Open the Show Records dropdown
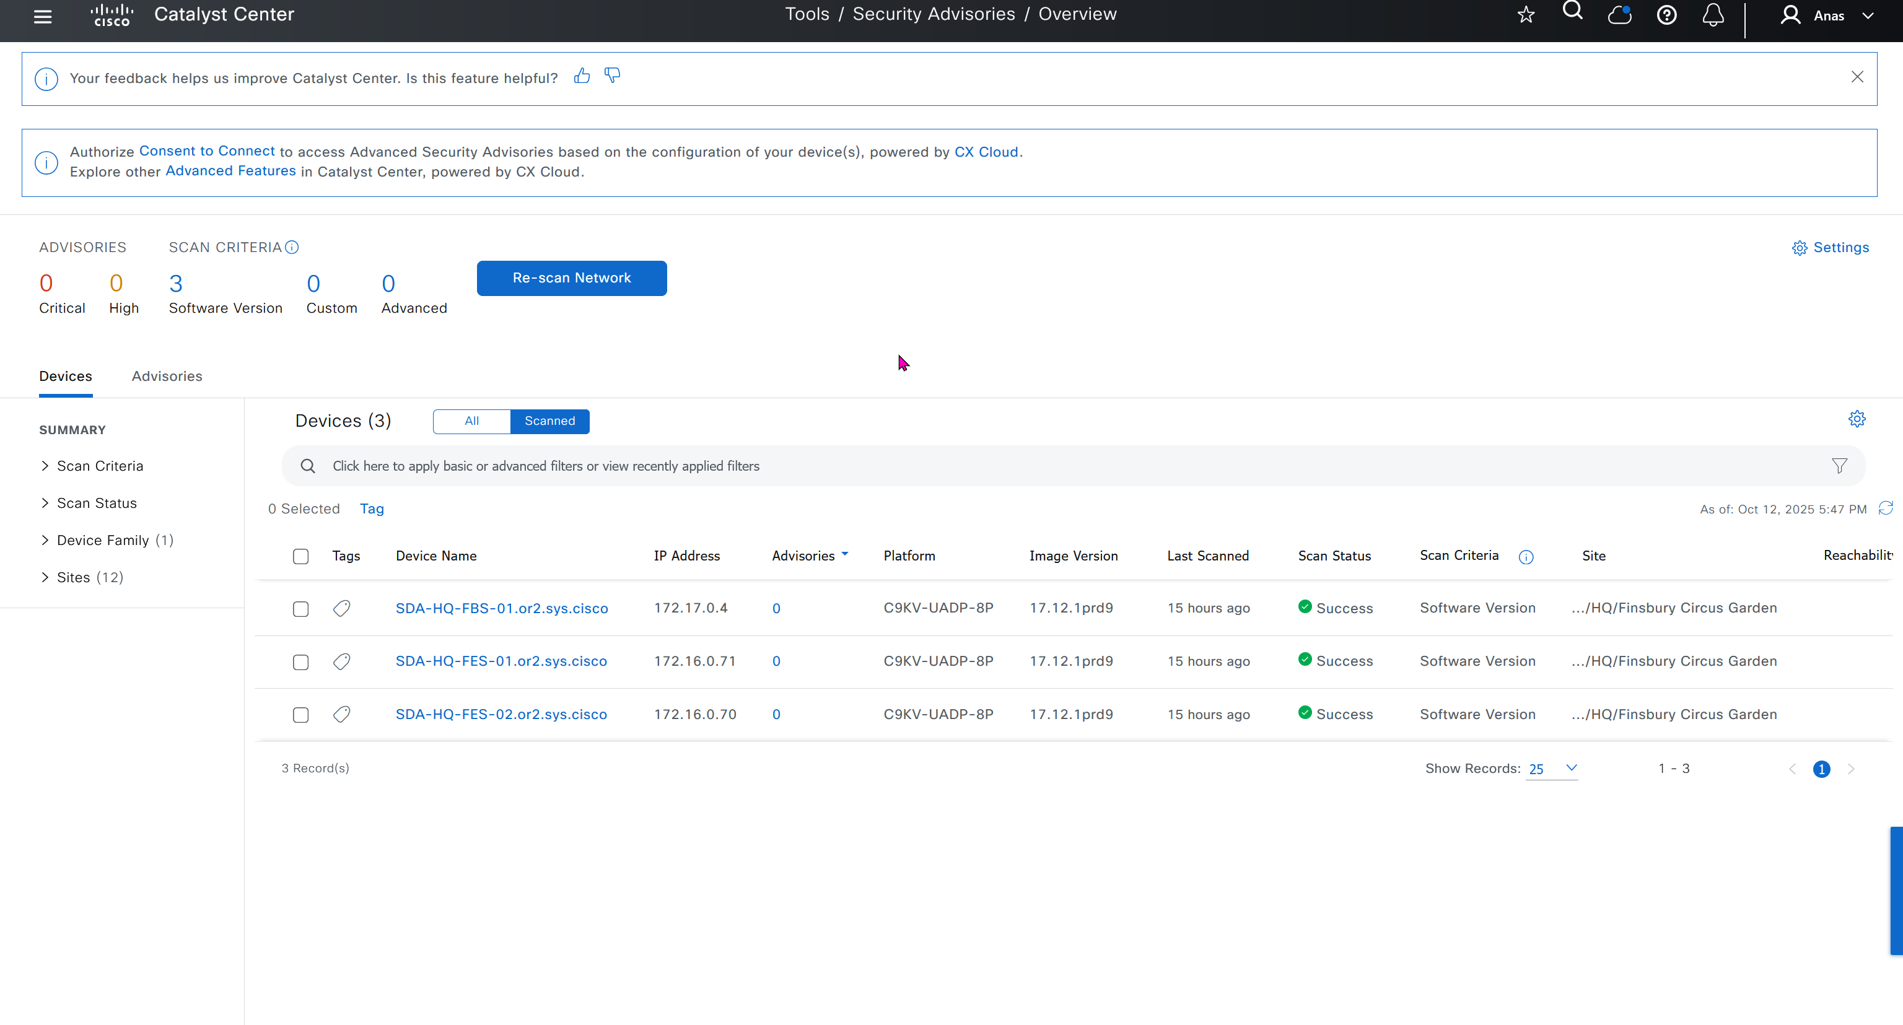Screen dimensions: 1903x1025 1552,769
